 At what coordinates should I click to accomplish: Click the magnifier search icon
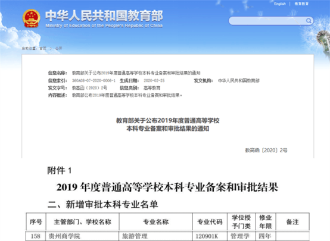pyautogui.click(x=309, y=21)
